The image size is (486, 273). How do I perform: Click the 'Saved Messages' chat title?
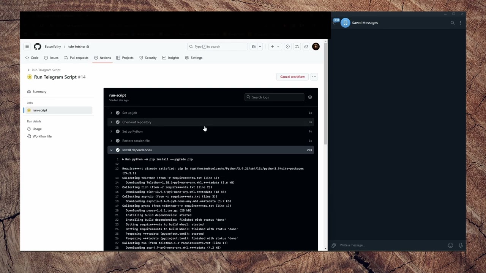(365, 23)
